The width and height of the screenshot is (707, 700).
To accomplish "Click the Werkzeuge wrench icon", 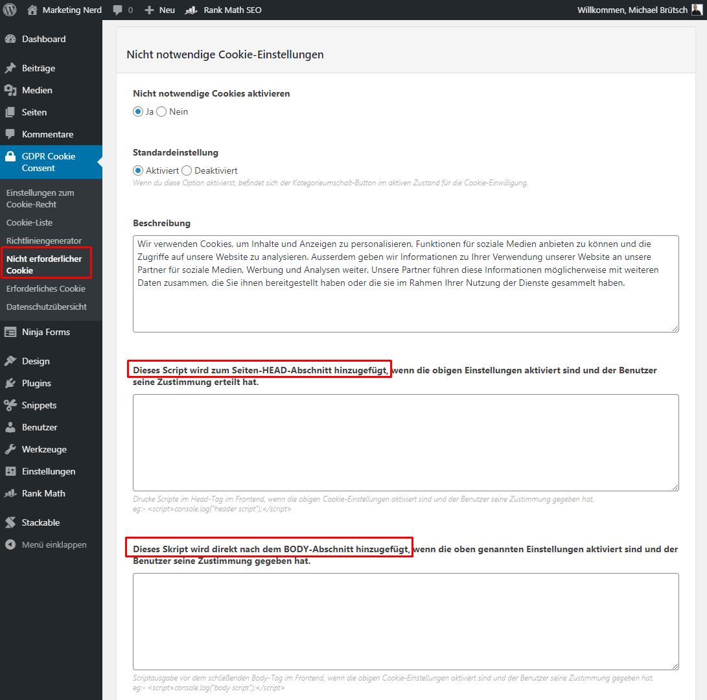I will point(10,450).
